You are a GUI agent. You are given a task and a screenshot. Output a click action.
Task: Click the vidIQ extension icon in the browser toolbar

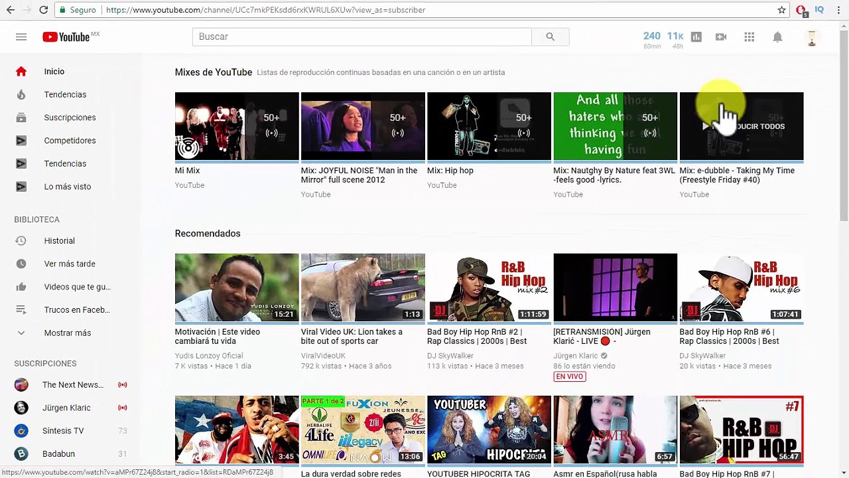(x=819, y=10)
